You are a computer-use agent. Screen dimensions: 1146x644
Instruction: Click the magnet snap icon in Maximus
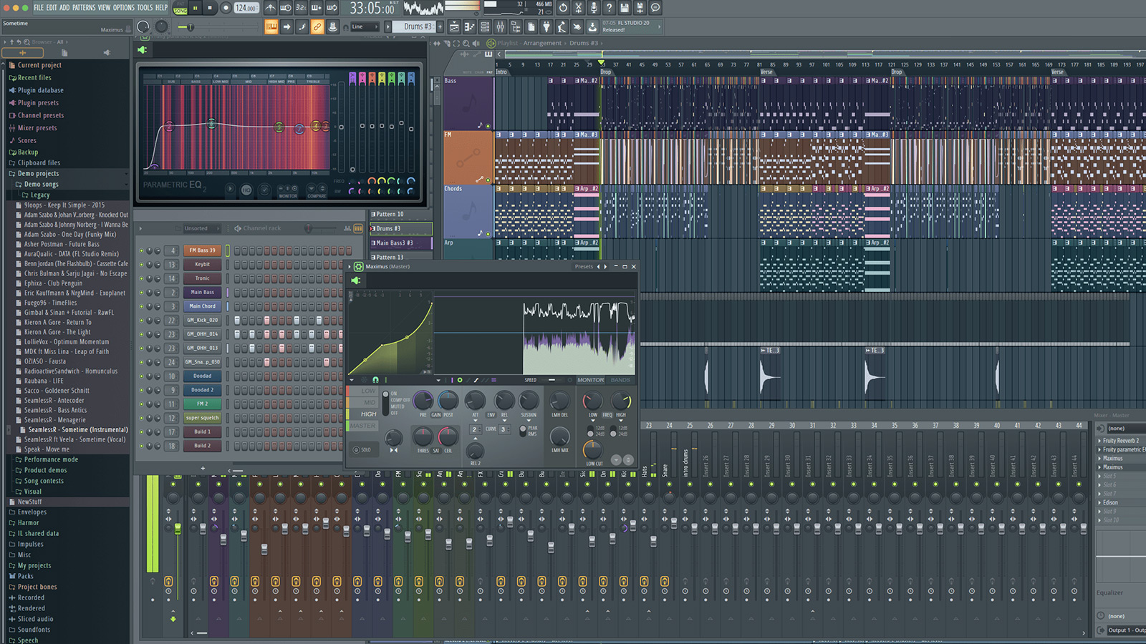(x=375, y=380)
